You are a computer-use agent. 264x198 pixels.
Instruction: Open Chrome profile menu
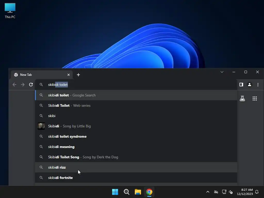(250, 85)
